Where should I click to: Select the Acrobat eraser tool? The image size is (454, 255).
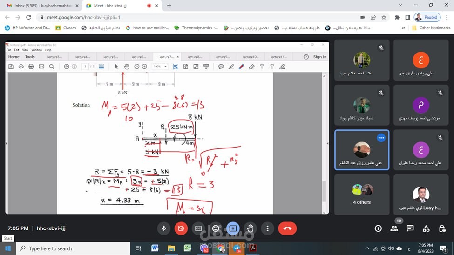coord(251,67)
